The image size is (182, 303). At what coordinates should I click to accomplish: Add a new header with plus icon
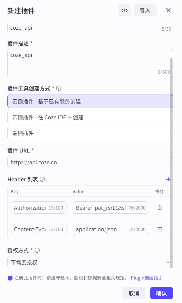(x=168, y=179)
